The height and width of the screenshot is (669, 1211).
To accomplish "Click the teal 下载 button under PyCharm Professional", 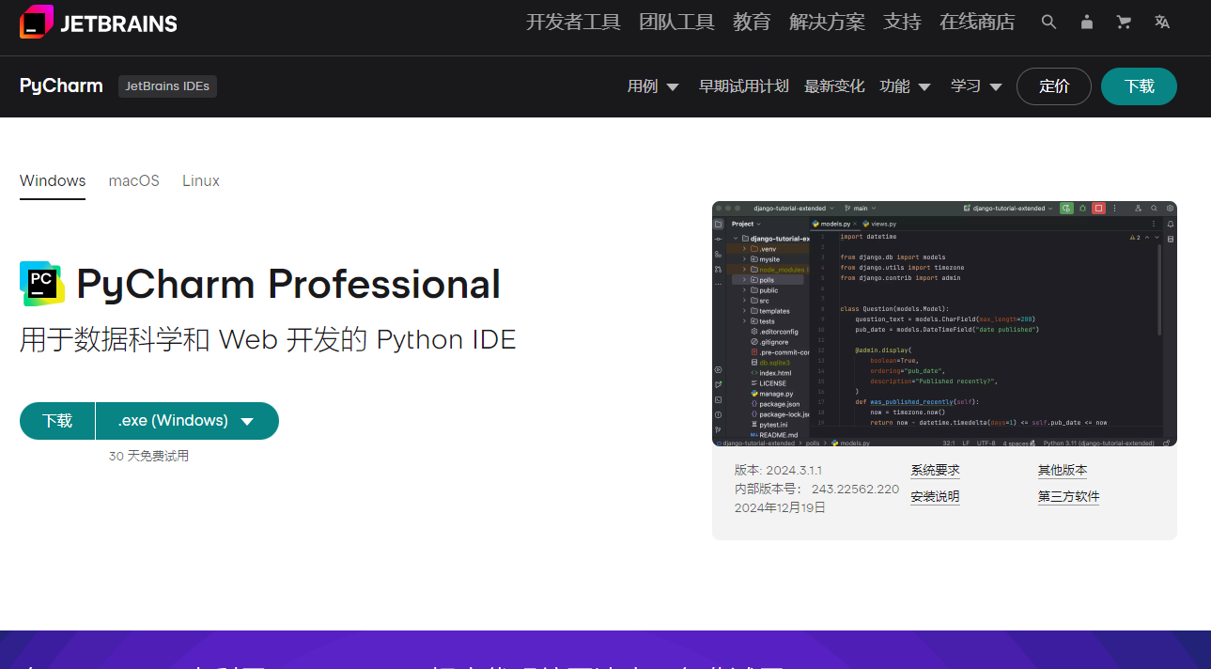I will coord(57,421).
